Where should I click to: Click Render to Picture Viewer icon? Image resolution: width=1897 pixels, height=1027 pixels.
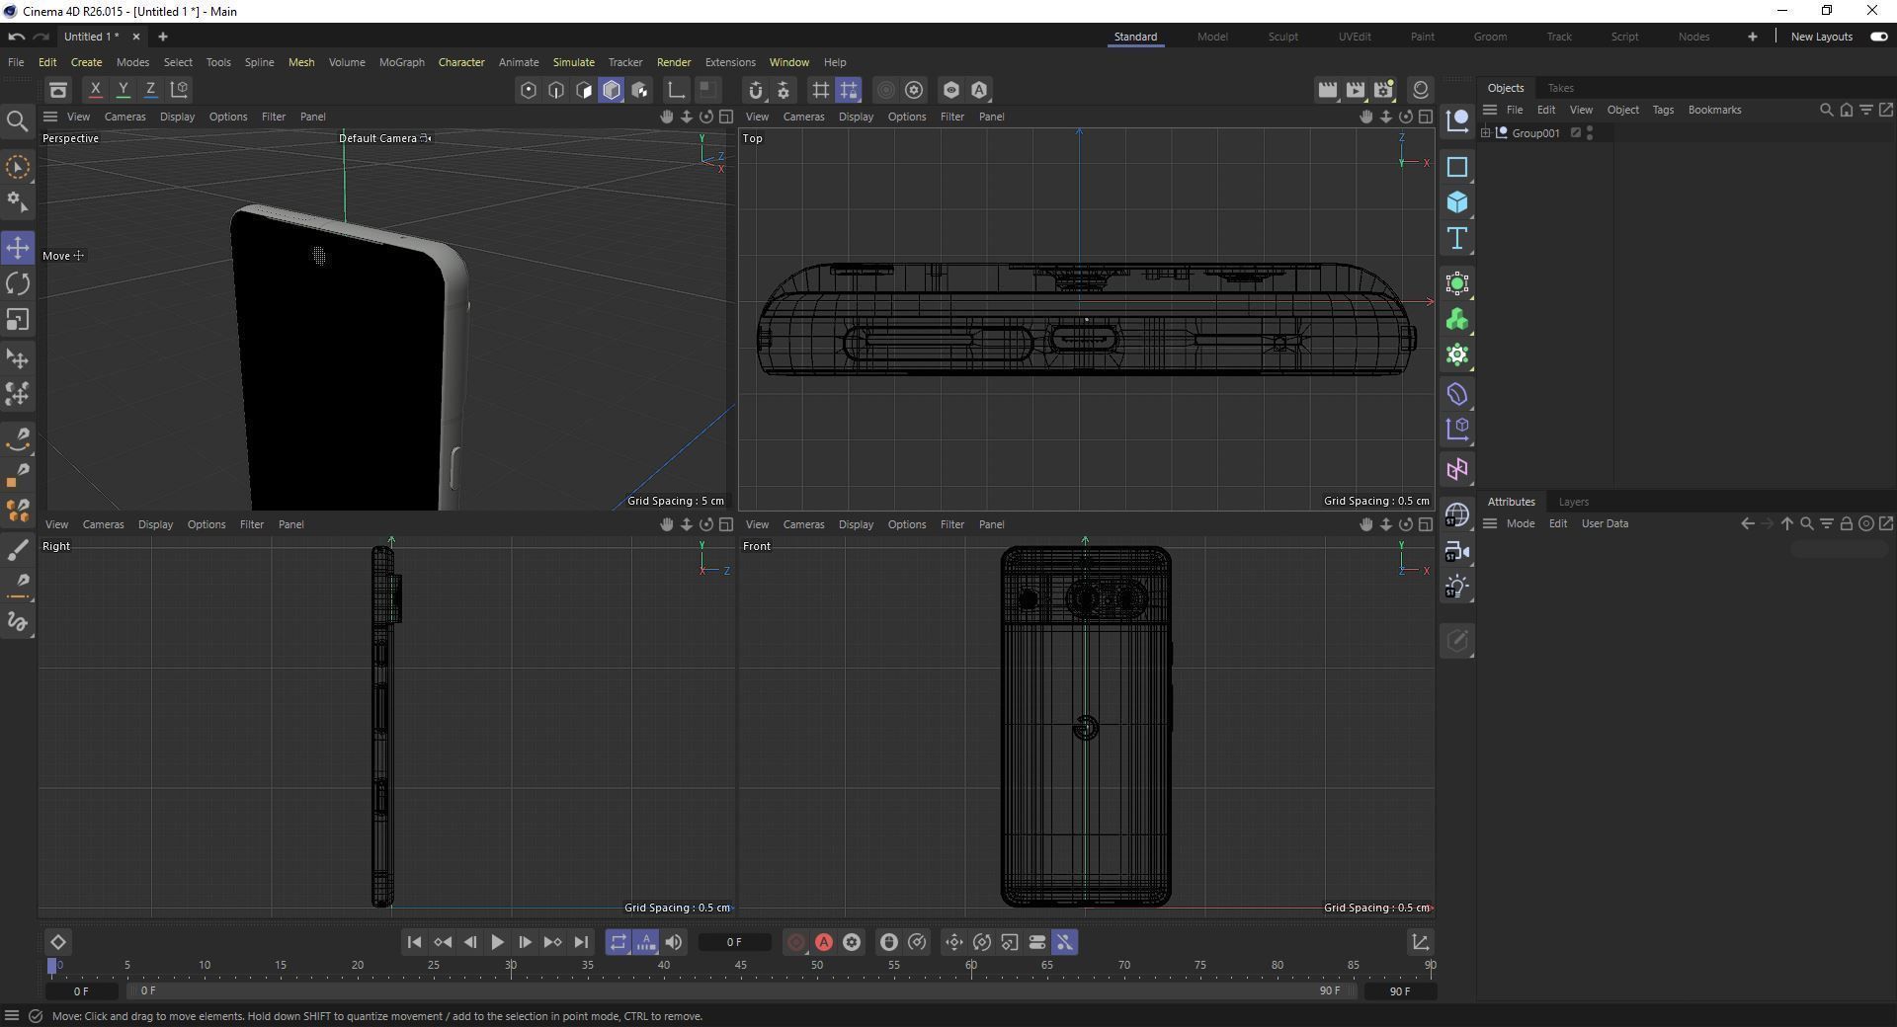pos(1355,90)
